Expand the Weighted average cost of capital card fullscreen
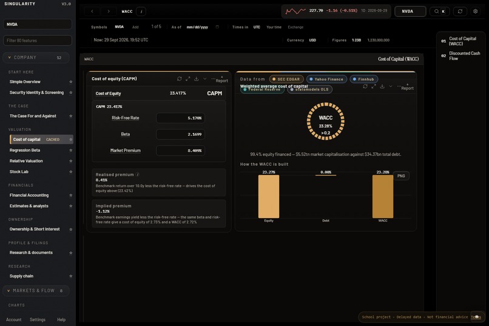The image size is (489, 326). [374, 86]
